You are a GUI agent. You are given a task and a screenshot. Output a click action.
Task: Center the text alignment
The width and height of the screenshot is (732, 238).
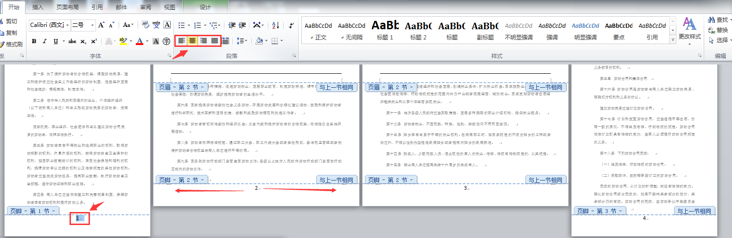click(192, 41)
